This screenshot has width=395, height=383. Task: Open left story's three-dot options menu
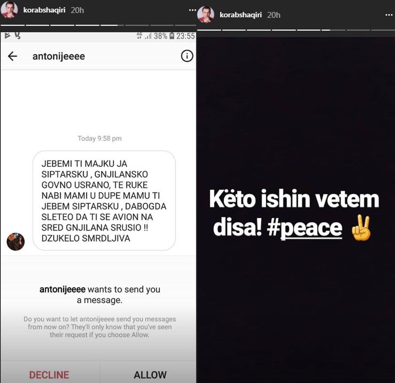click(x=193, y=10)
